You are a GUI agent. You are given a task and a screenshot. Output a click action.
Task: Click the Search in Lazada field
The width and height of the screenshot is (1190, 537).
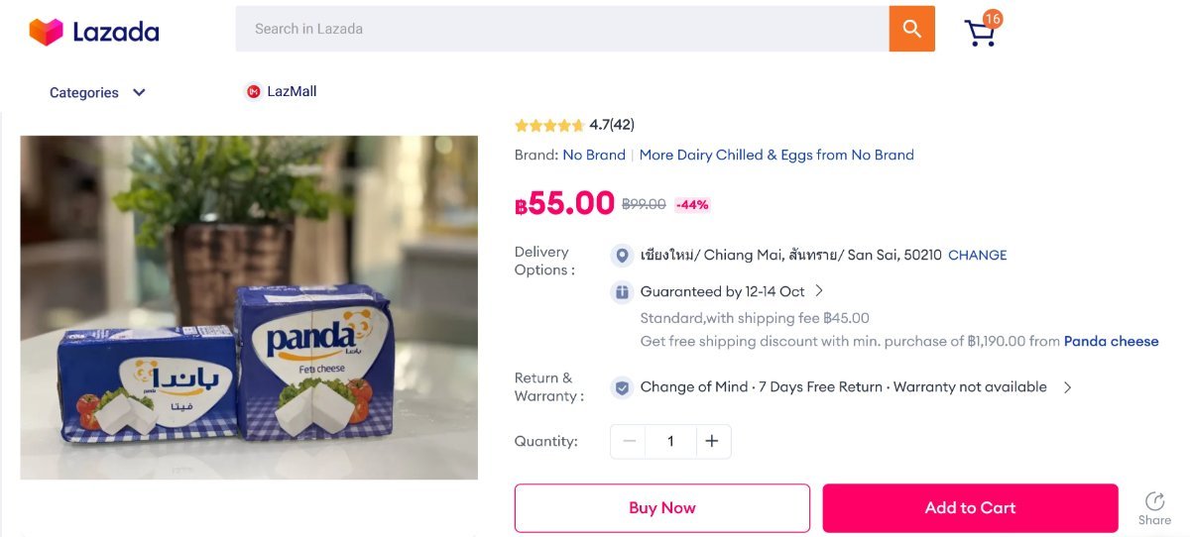561,29
